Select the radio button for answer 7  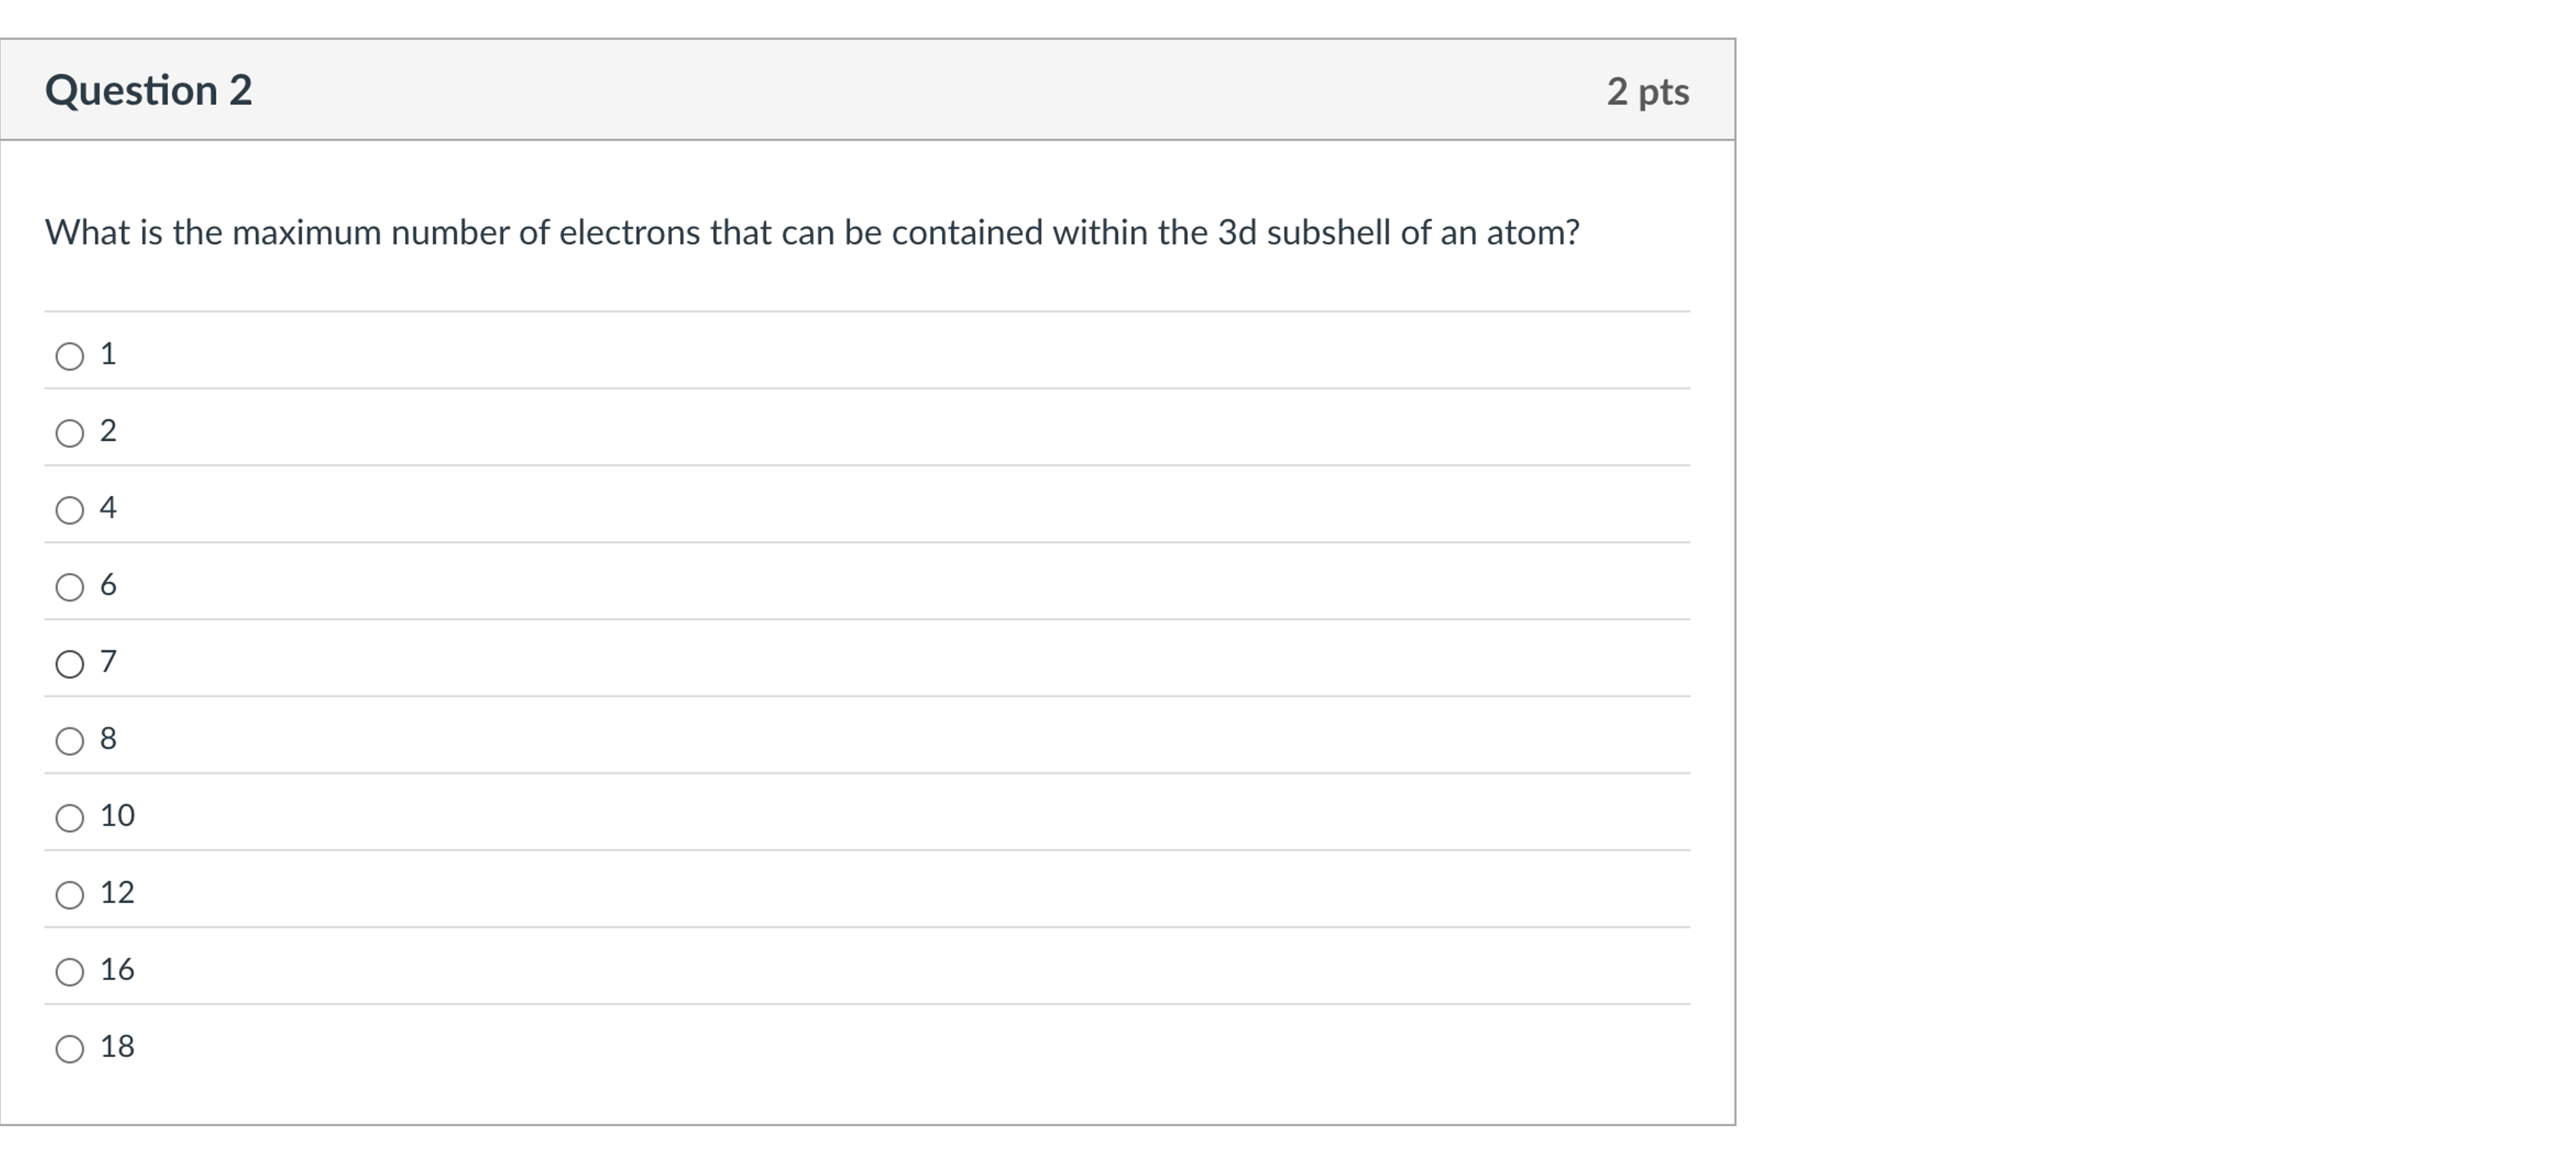(x=69, y=662)
